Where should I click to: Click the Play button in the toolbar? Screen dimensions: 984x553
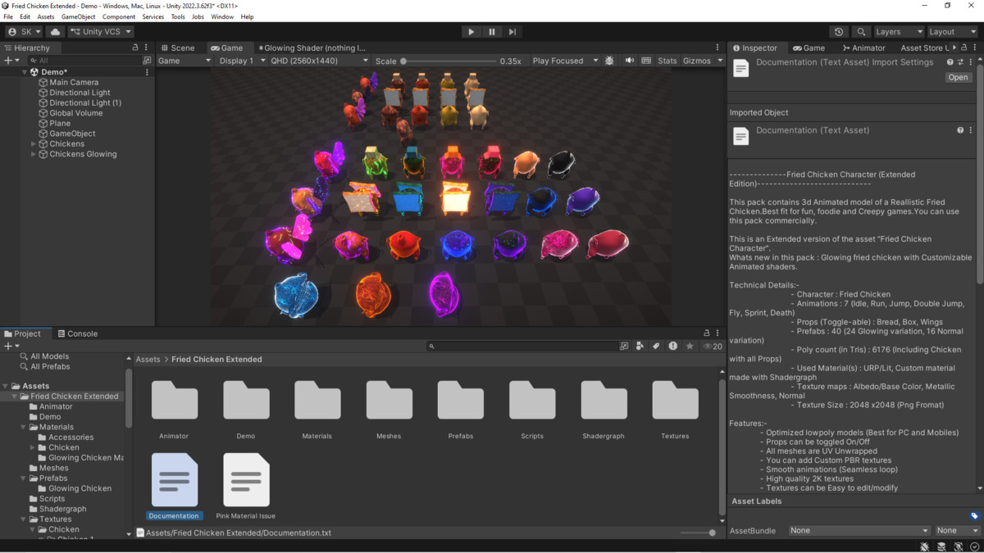tap(471, 32)
